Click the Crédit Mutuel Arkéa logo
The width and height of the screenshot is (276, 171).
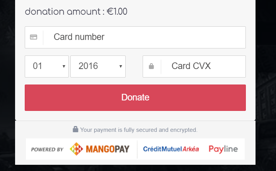point(171,149)
